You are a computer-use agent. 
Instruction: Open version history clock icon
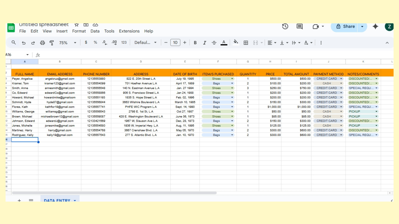click(x=285, y=26)
